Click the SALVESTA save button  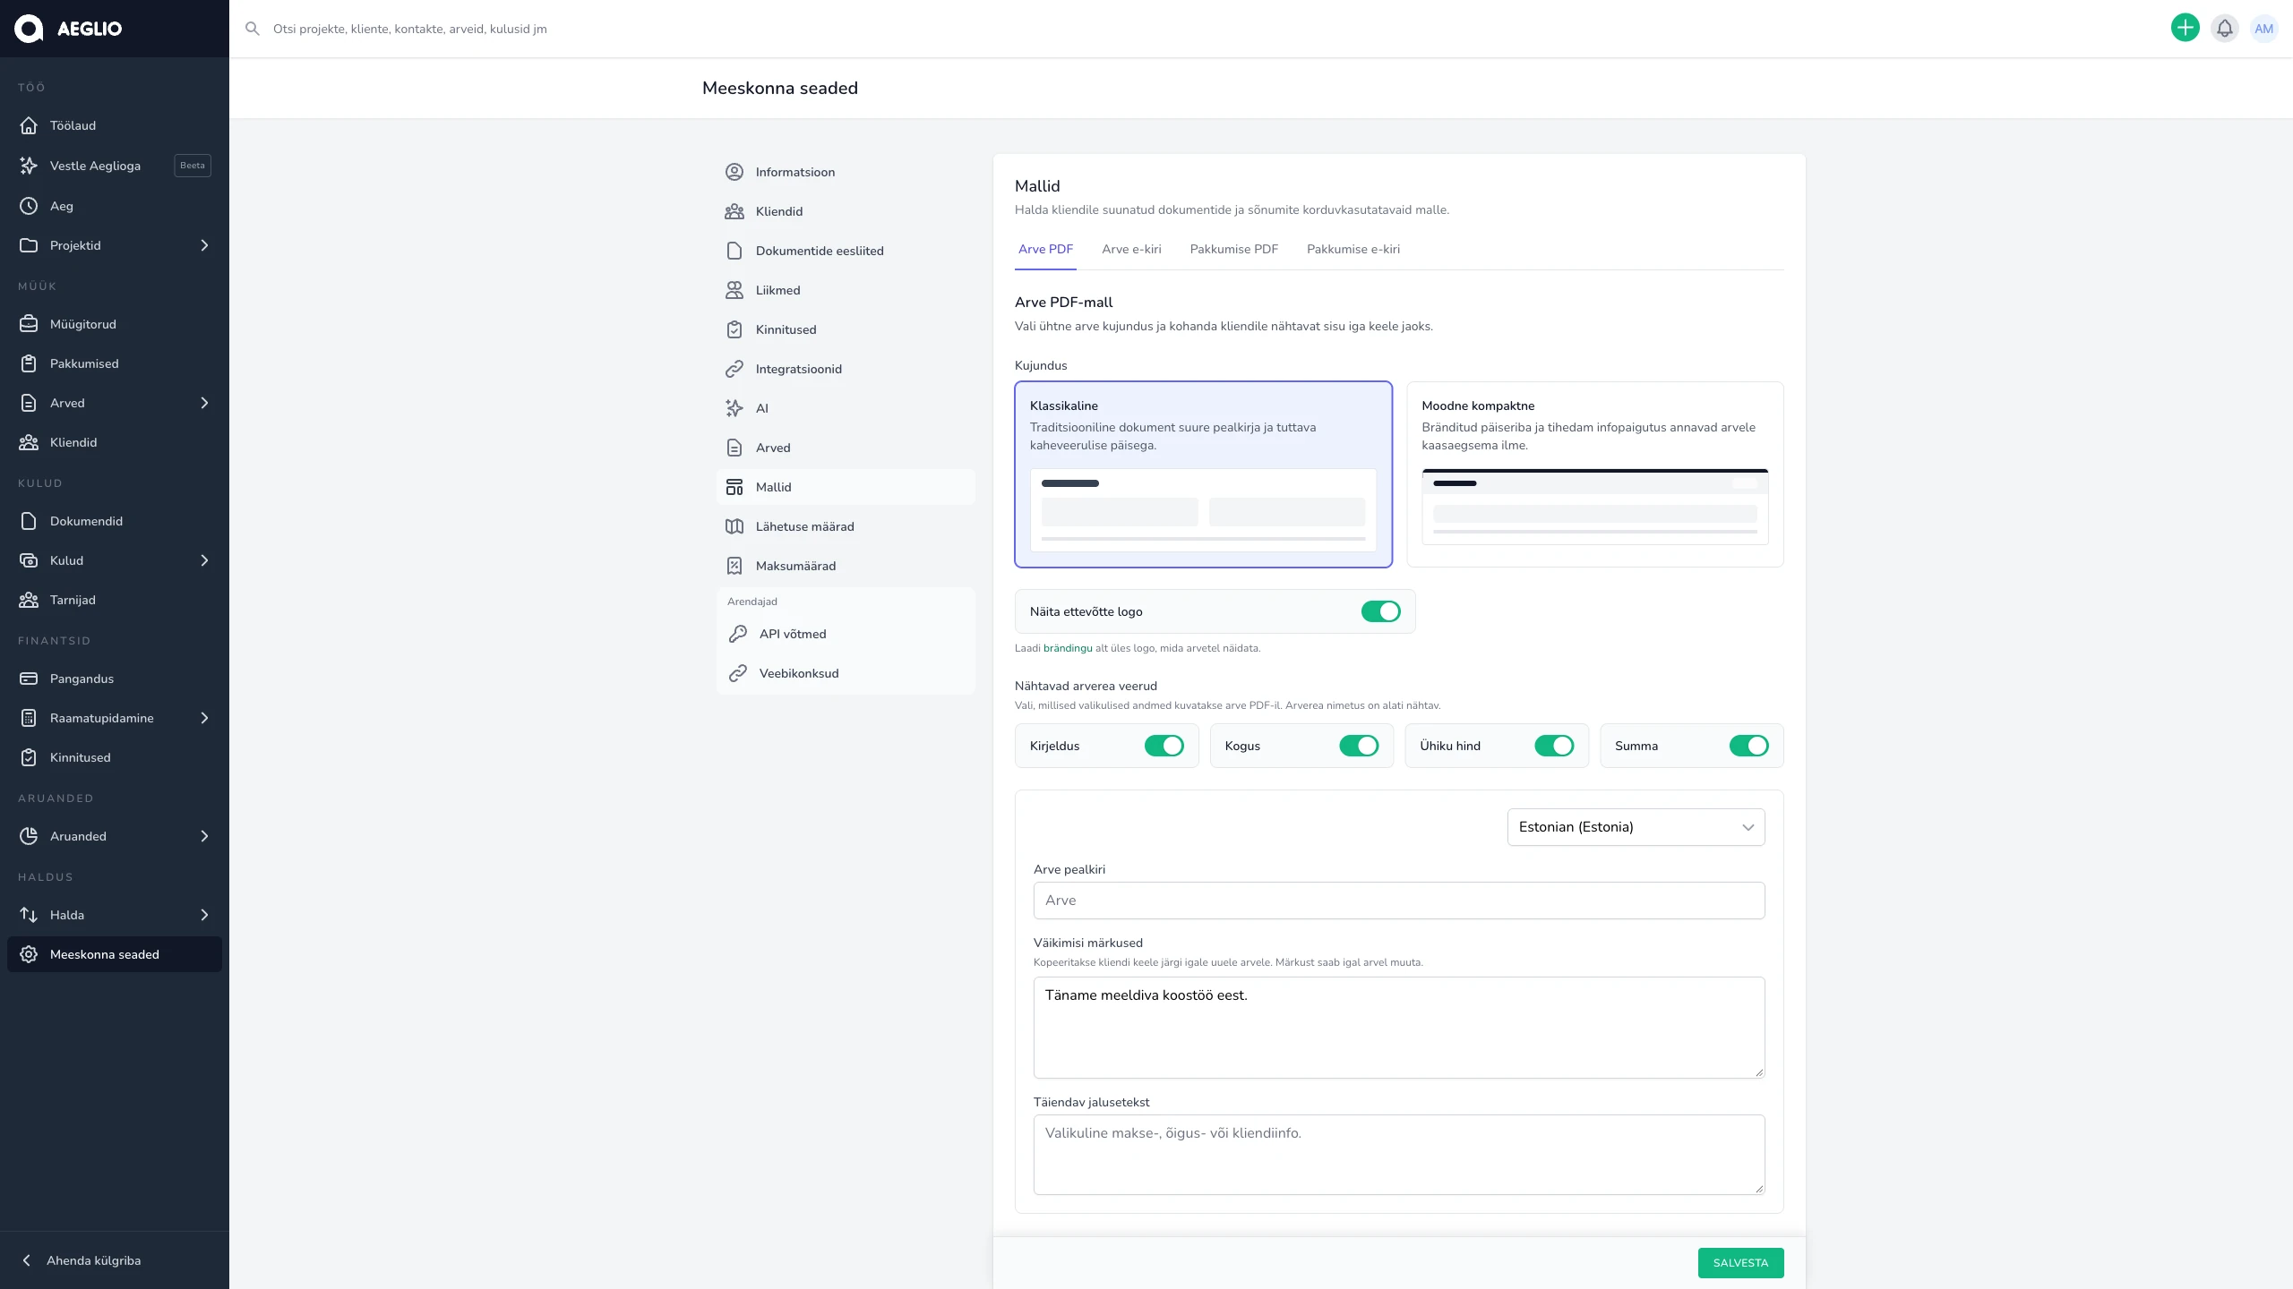click(1740, 1263)
